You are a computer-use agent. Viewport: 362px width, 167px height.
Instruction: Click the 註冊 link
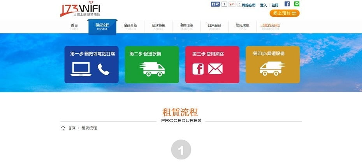click(x=275, y=5)
